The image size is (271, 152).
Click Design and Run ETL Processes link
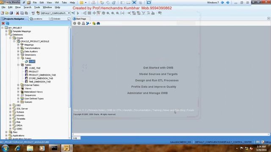point(157,81)
